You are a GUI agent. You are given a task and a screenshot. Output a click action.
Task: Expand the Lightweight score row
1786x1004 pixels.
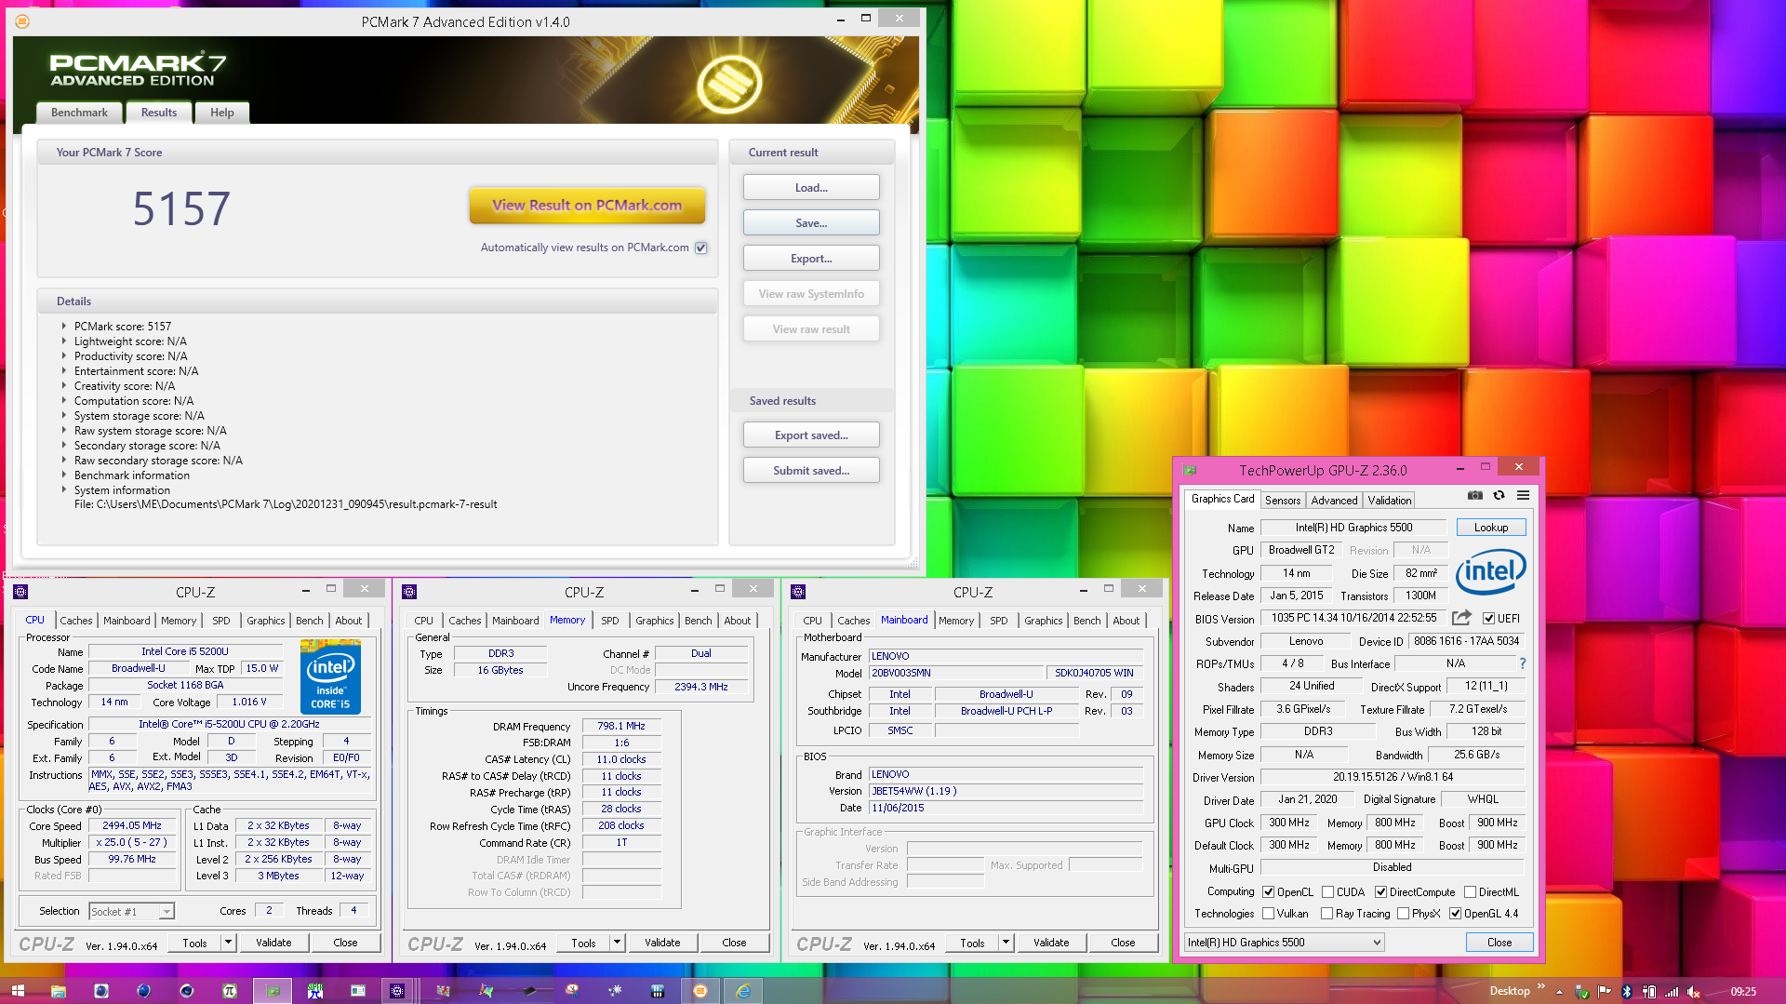point(64,341)
